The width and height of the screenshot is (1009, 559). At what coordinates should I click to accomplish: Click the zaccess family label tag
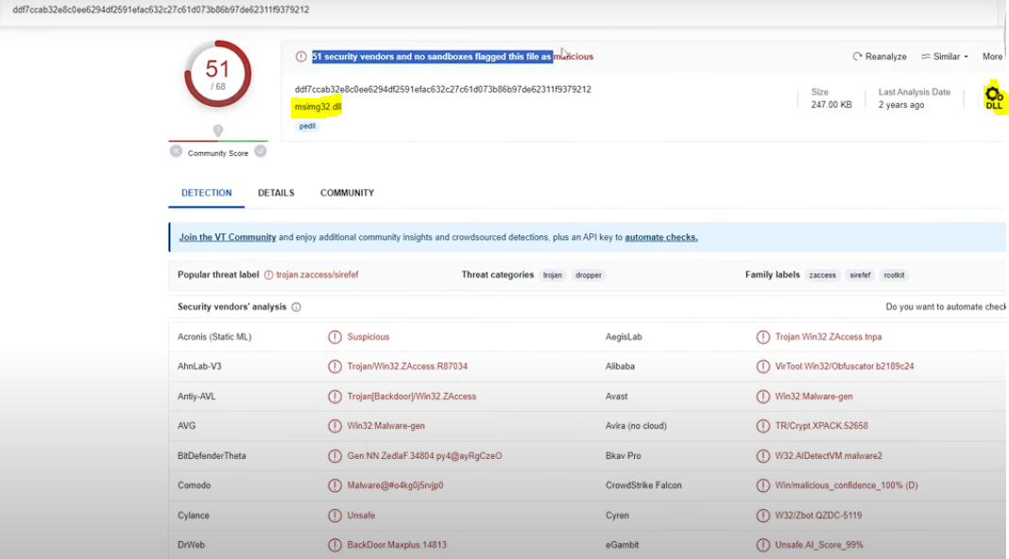click(x=822, y=276)
